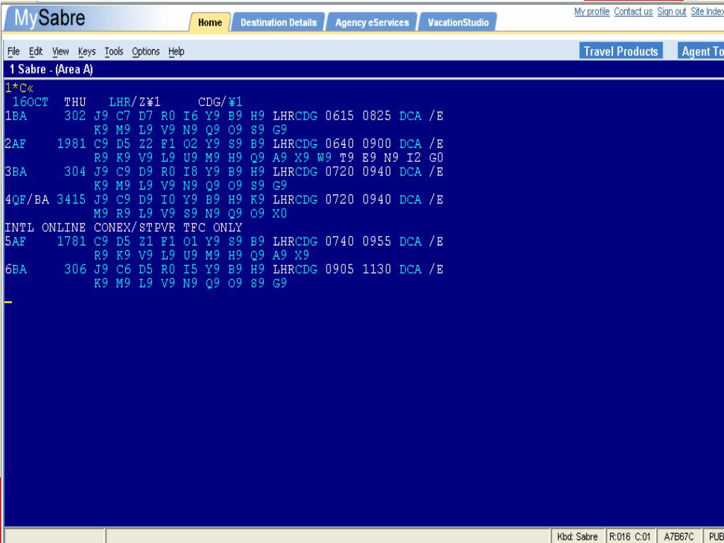This screenshot has height=543, width=724.
Task: Click W9 class on AF 1981
Action: click(324, 158)
